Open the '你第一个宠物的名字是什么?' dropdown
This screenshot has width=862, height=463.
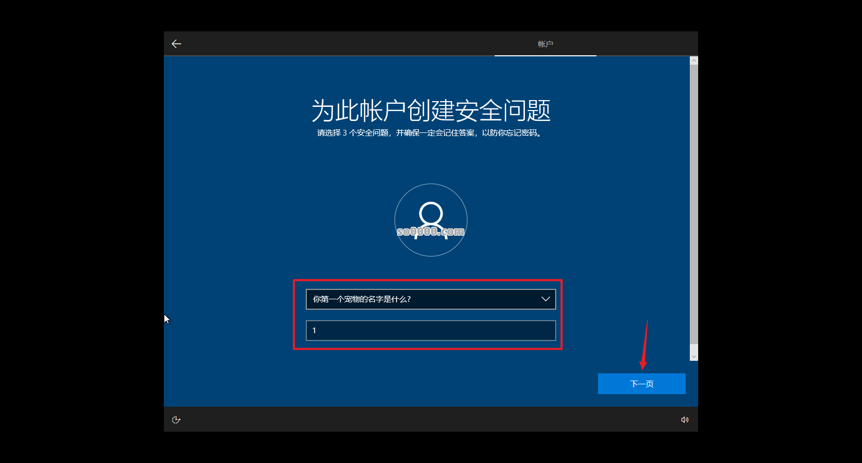tap(423, 299)
